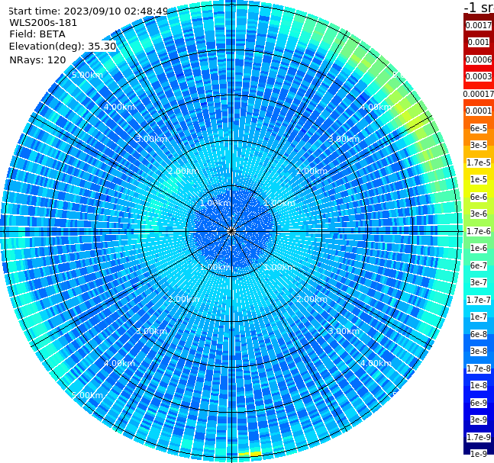Click the NRays: 120 label

point(37,59)
